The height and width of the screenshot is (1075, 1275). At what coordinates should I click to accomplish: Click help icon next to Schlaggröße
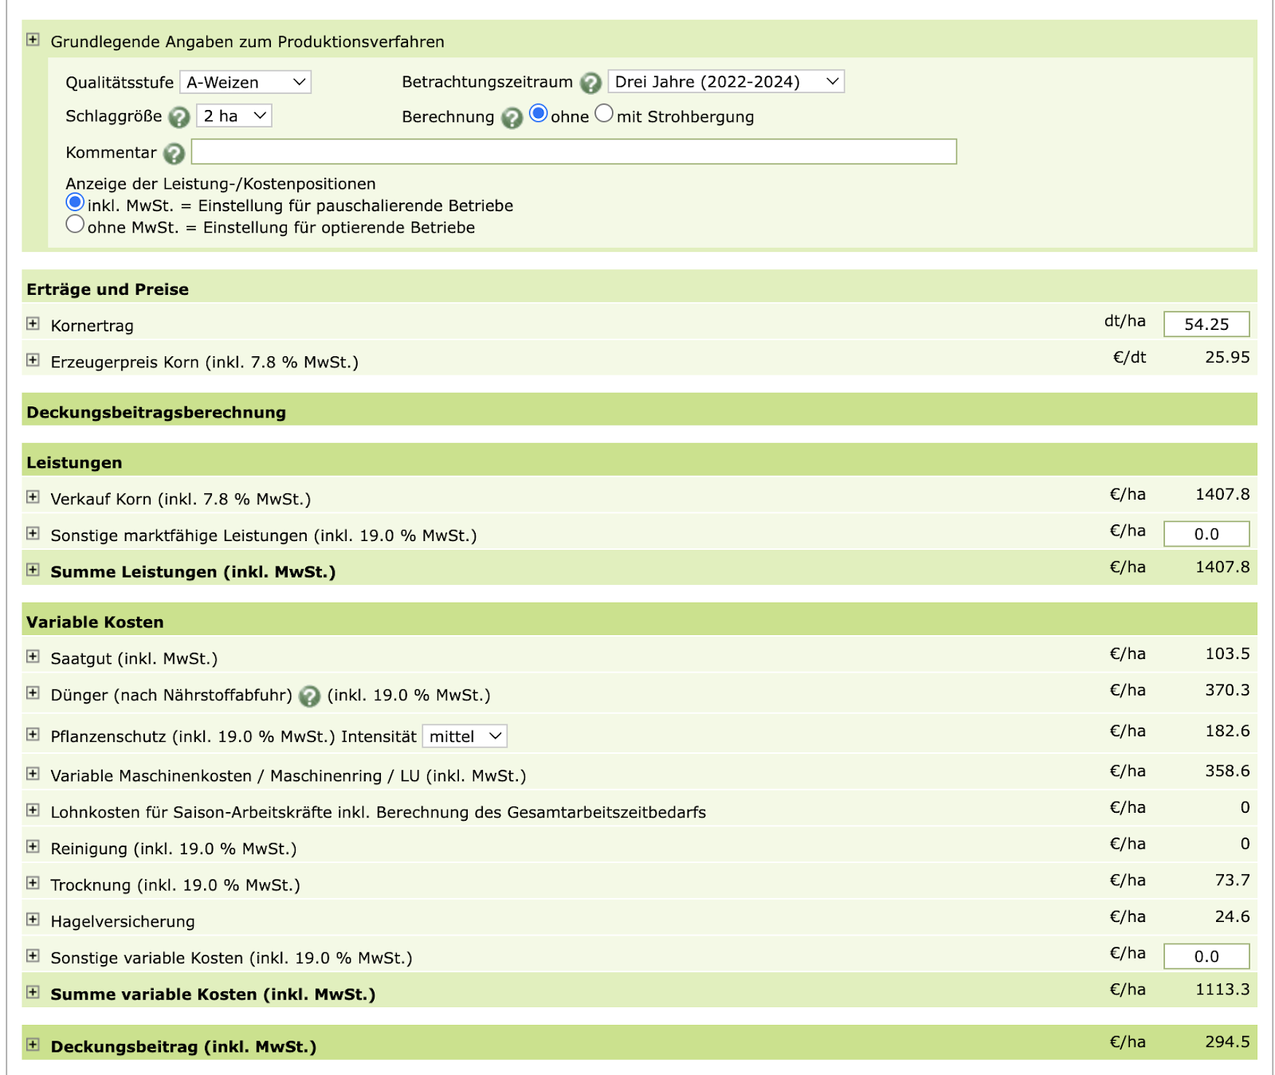pyautogui.click(x=179, y=117)
